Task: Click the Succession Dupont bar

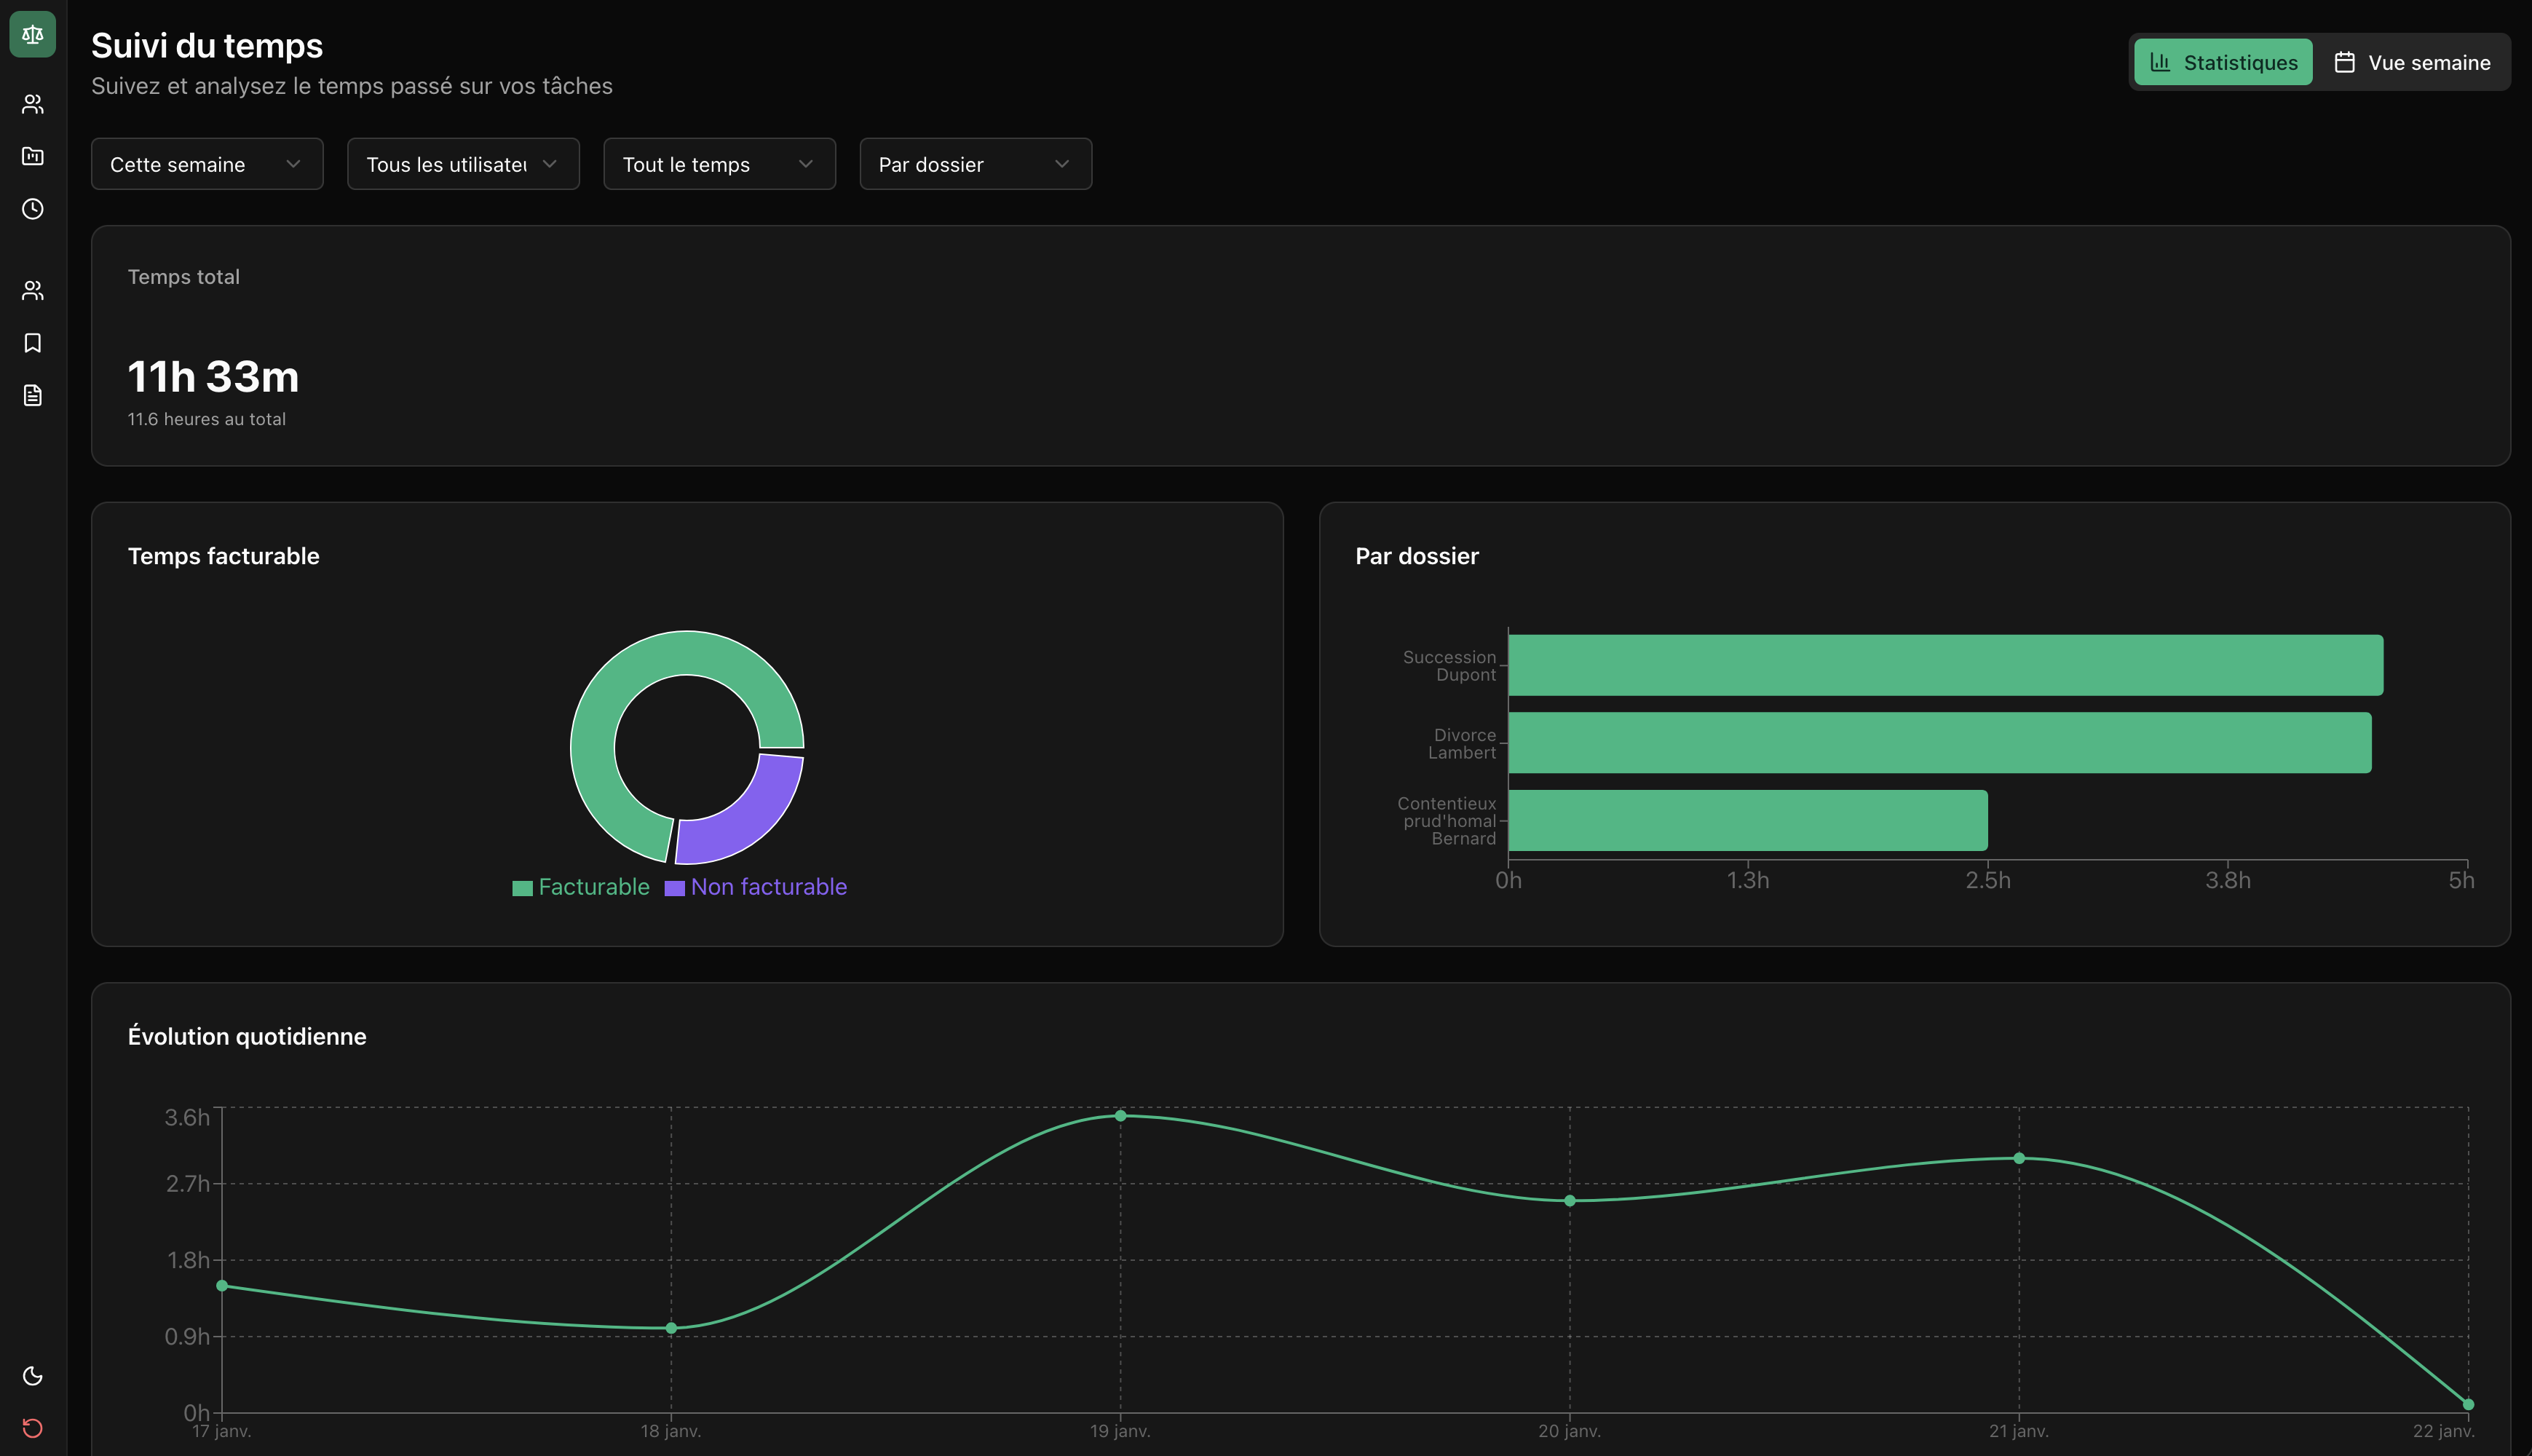Action: pos(1945,665)
